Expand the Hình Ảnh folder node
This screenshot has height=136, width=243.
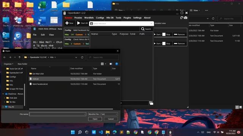[x=5, y=98]
